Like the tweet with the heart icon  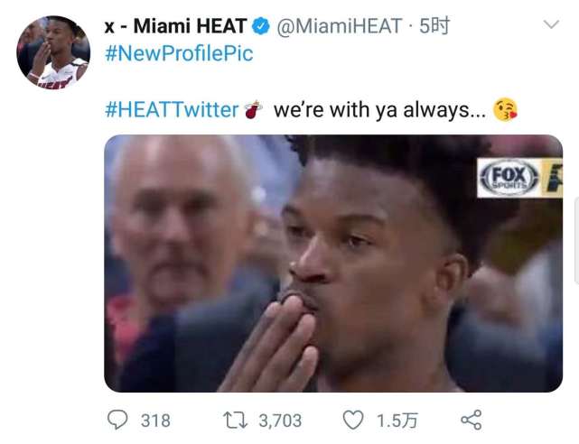coord(353,420)
